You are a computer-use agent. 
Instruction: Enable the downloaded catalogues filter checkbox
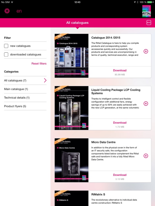[6, 54]
